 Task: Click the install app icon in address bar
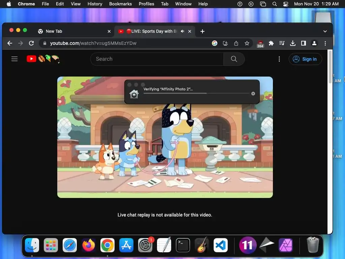point(225,43)
